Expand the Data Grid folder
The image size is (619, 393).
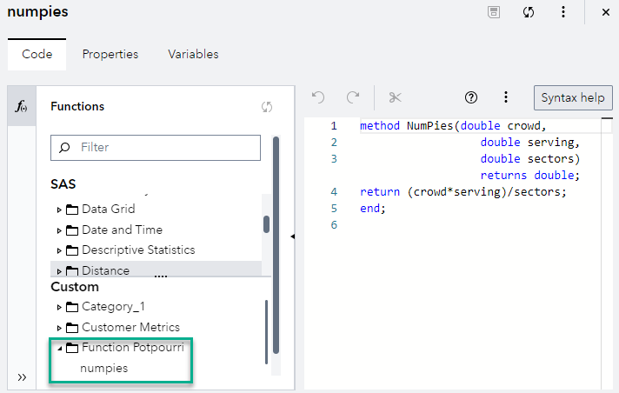click(60, 210)
